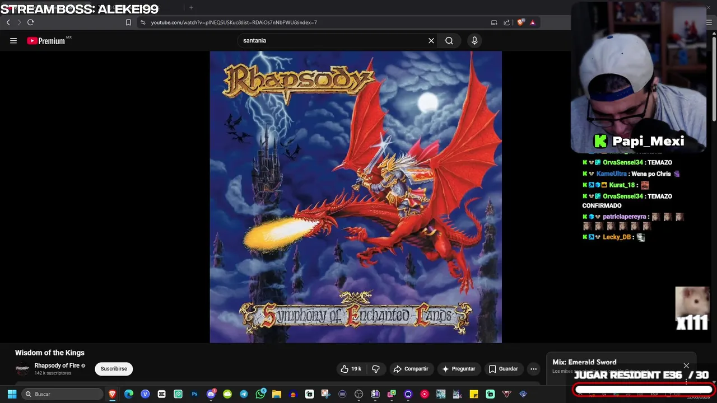Viewport: 717px width, 403px height.
Task: Click the Rhapsody album art video player
Action: [356, 197]
